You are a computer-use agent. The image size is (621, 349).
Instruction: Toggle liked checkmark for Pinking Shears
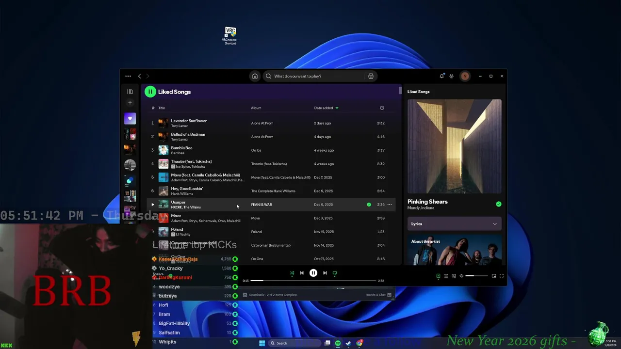[498, 204]
